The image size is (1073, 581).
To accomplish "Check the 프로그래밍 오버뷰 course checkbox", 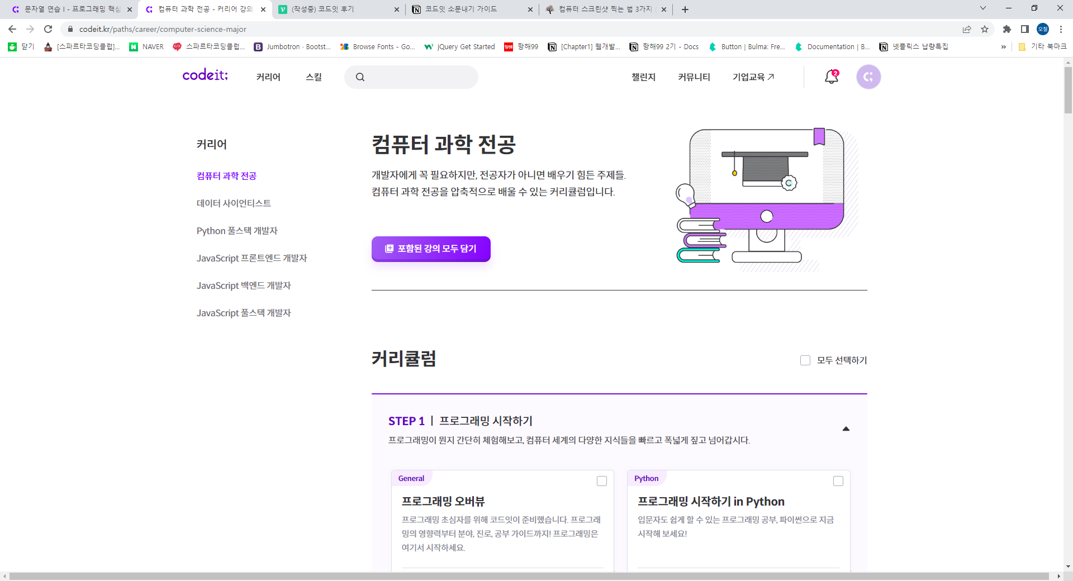I will click(x=602, y=481).
